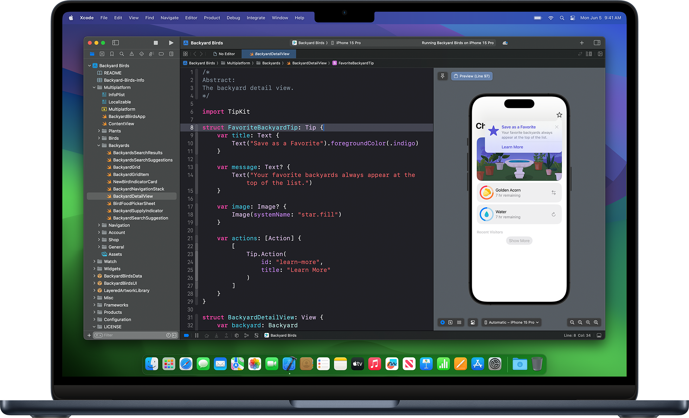This screenshot has width=689, height=418.
Task: Open the Xcode Cloud status icon
Action: click(505, 43)
